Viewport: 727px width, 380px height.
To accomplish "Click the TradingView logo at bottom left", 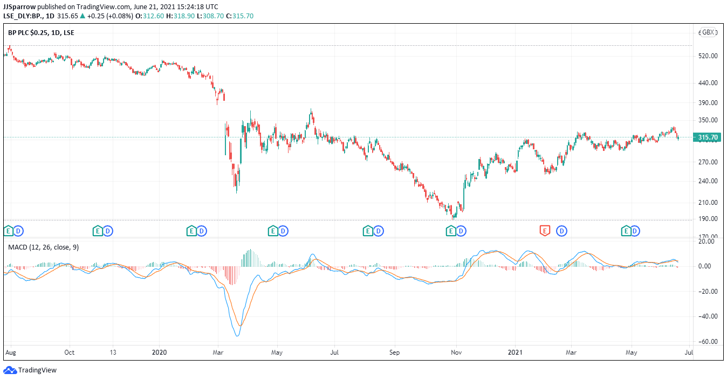I will tap(30, 370).
